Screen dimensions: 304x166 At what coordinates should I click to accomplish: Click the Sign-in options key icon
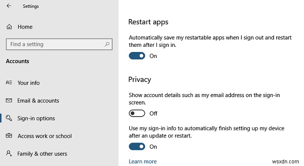pos(9,118)
